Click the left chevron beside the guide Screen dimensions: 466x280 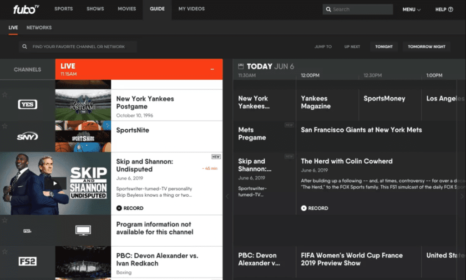(x=227, y=197)
